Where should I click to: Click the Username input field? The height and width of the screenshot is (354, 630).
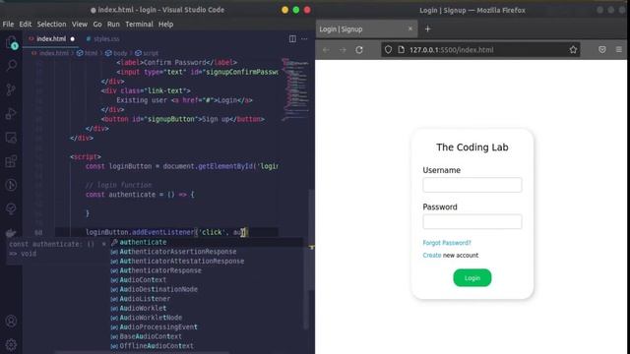click(x=472, y=185)
